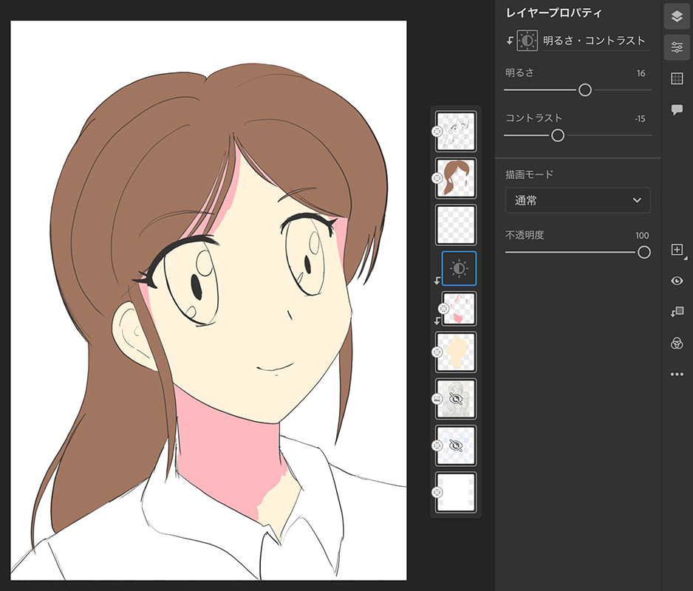693x591 pixels.
Task: Click the badge icon on the line art layer
Action: 437,131
